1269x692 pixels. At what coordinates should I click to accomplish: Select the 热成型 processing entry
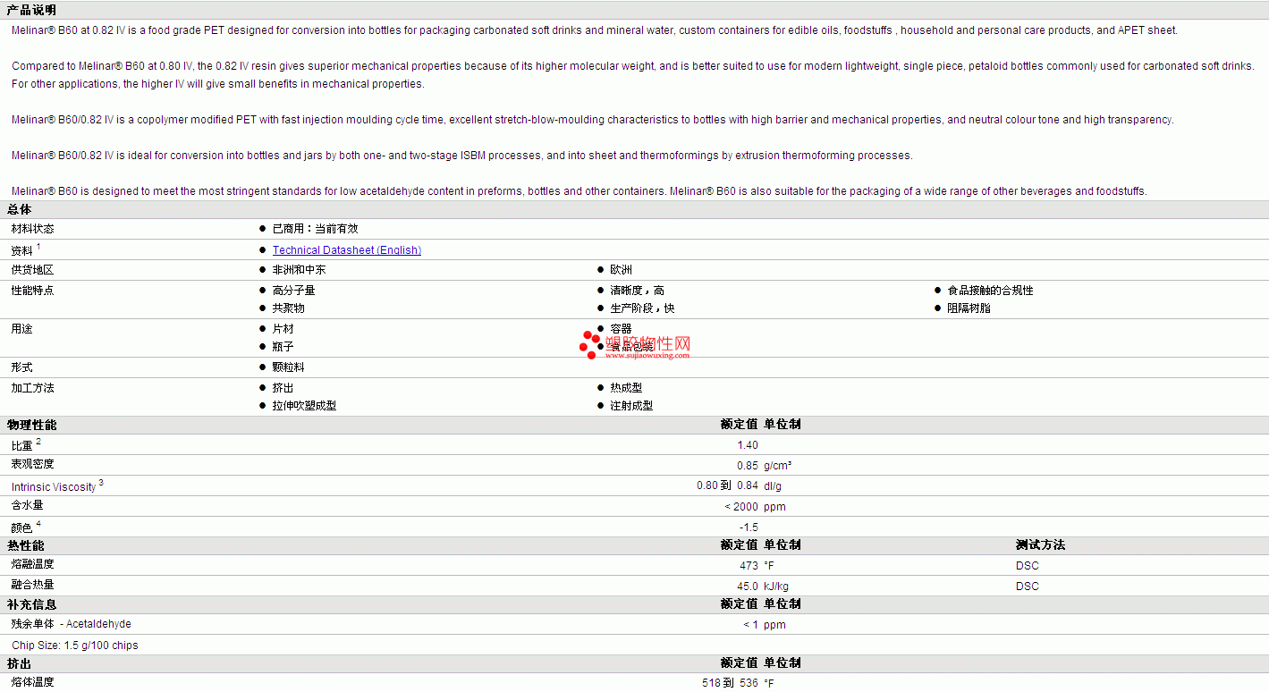[x=627, y=388]
